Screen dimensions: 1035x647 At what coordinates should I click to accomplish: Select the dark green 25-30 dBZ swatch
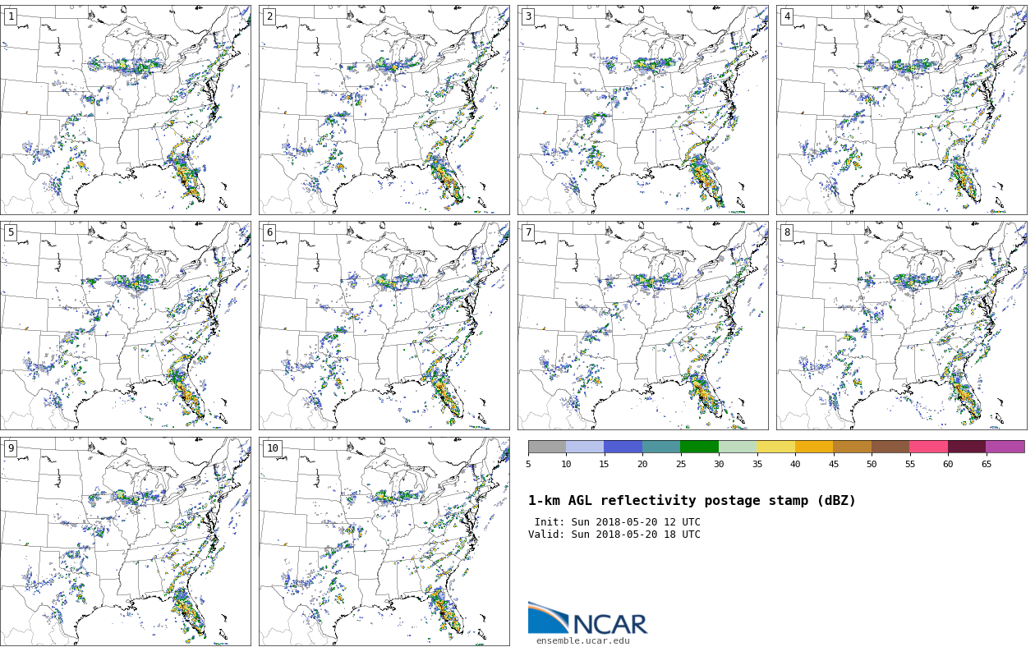699,447
